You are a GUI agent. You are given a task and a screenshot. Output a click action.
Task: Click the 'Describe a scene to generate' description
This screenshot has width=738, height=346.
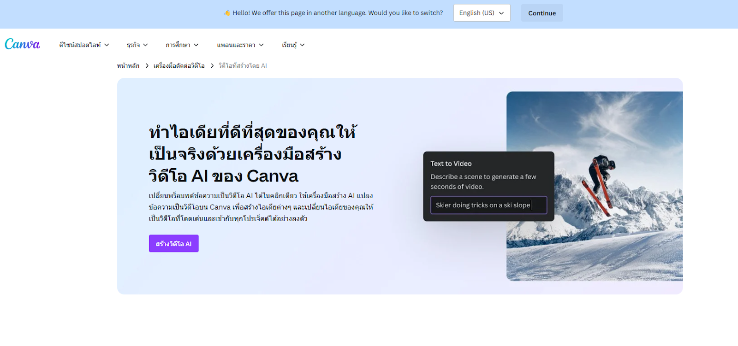[x=483, y=182]
